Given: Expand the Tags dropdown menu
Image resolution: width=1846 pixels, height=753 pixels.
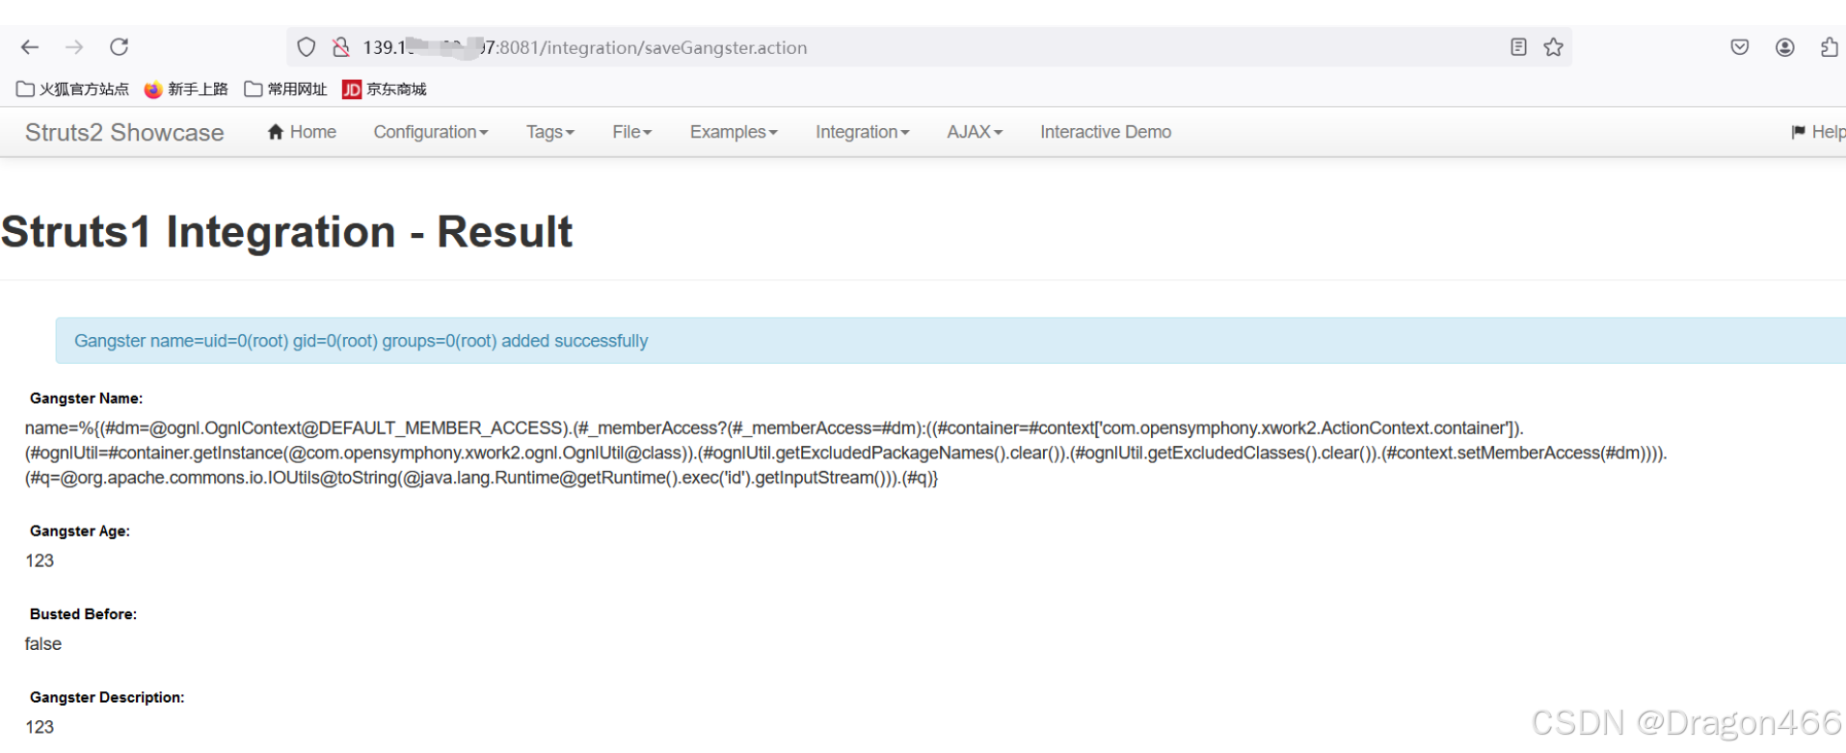Looking at the screenshot, I should [550, 132].
